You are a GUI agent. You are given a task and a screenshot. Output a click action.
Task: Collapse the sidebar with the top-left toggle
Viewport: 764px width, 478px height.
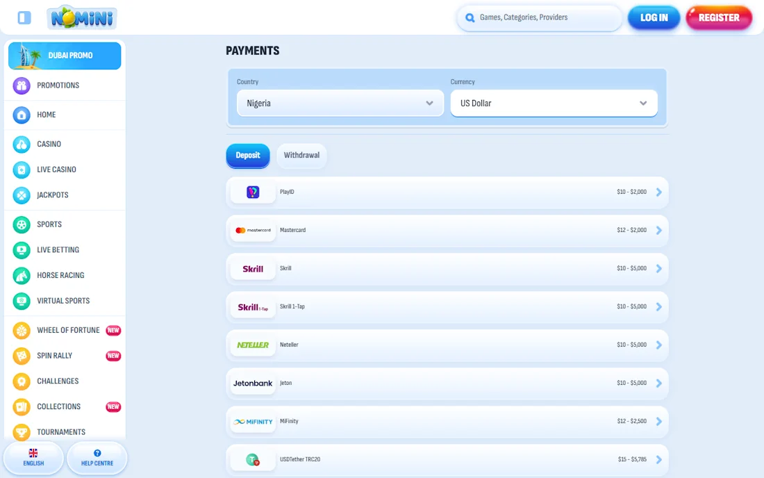coord(25,17)
